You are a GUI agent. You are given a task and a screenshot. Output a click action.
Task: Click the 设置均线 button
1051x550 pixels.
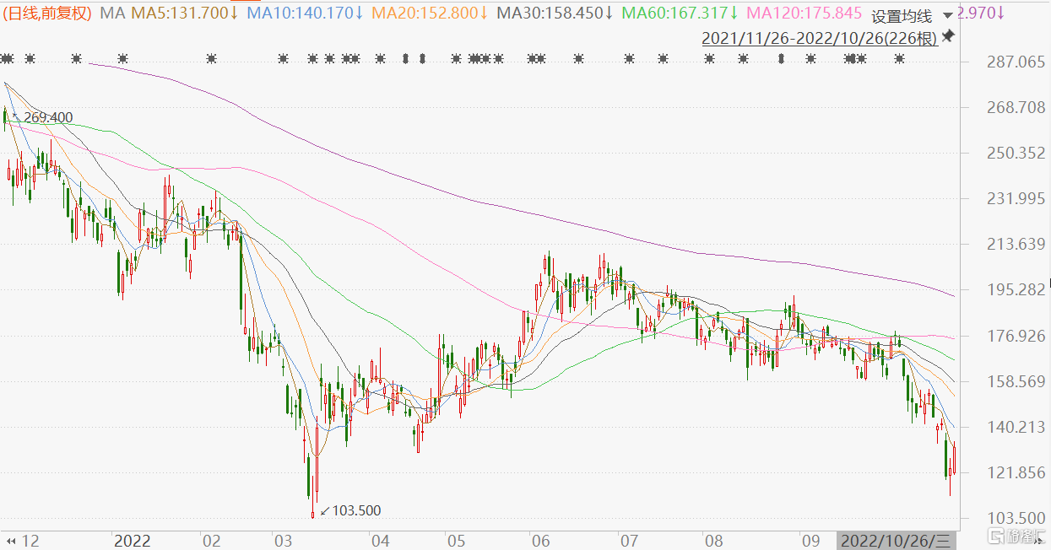[901, 16]
